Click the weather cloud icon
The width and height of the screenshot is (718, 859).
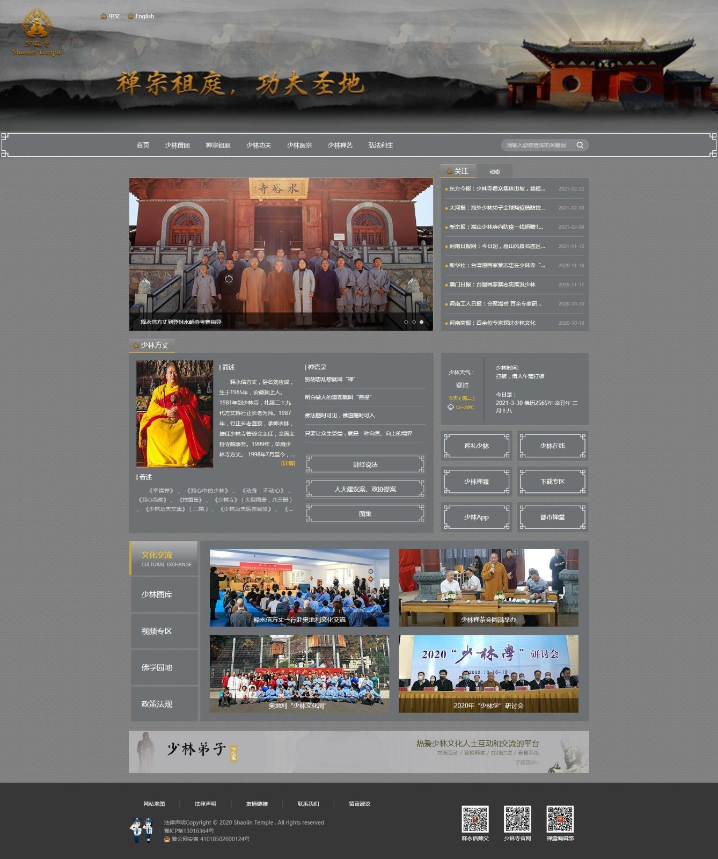click(451, 407)
